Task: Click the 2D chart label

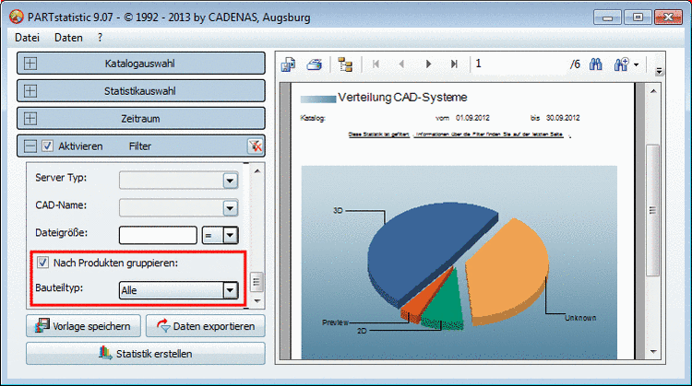Action: [x=362, y=331]
